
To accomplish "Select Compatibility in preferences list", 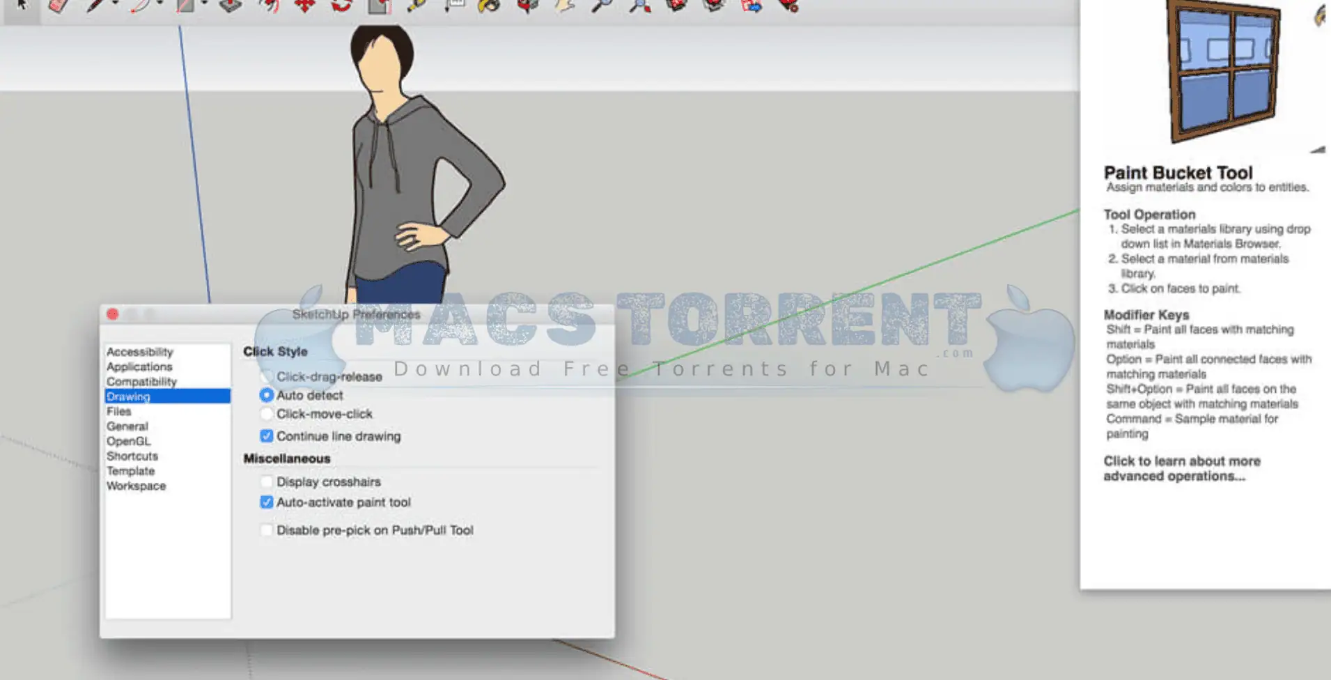I will click(167, 382).
